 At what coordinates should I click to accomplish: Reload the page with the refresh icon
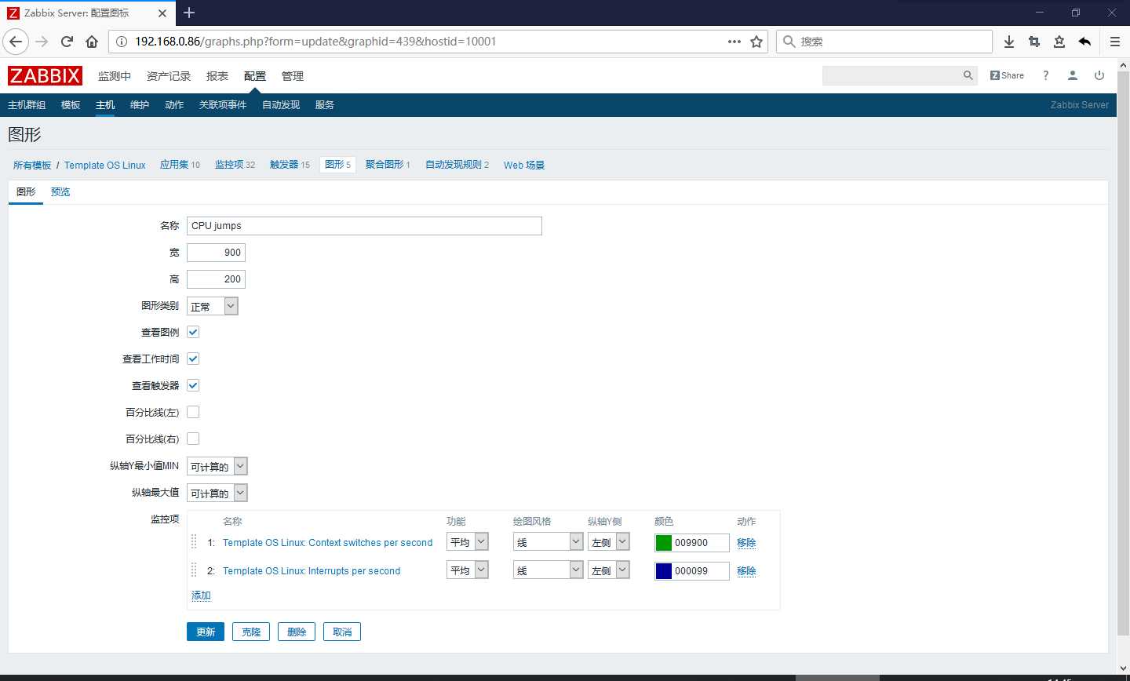point(67,42)
